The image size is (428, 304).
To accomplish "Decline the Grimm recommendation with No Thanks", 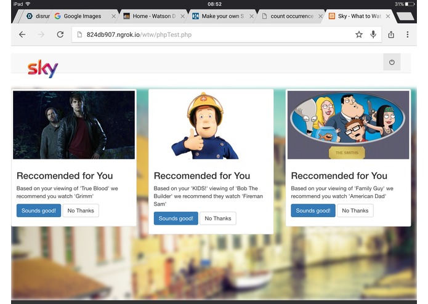I will pyautogui.click(x=81, y=210).
